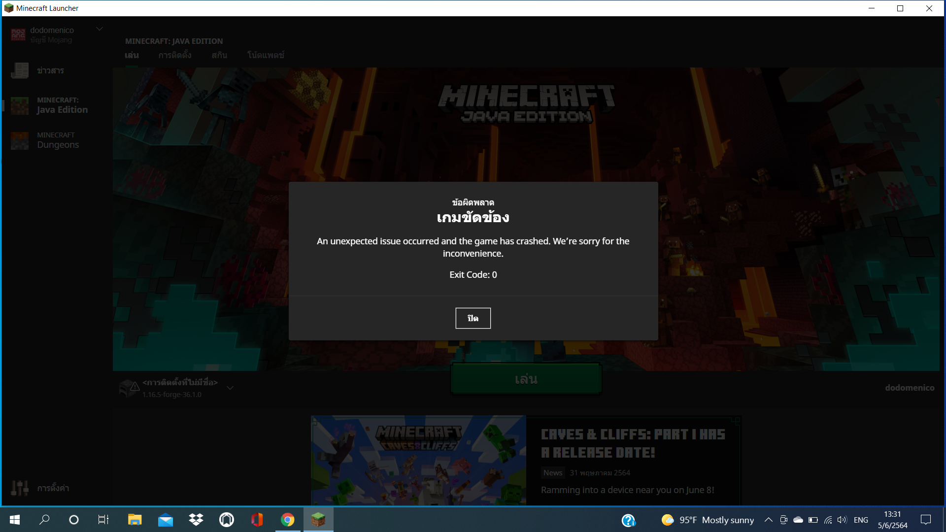
Task: Click the Java Edition sidebar label
Action: [62, 109]
